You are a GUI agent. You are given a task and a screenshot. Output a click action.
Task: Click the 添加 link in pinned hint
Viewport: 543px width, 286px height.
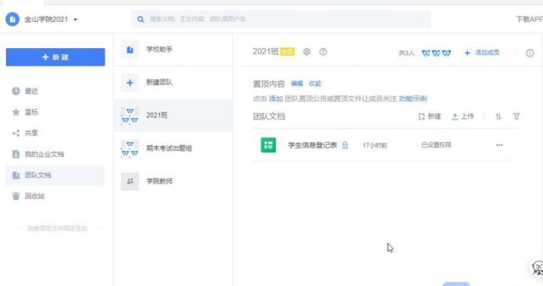pyautogui.click(x=276, y=99)
